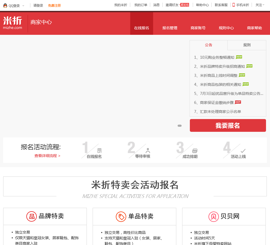Open notice 汇款未处理商家公示名单

220,112
